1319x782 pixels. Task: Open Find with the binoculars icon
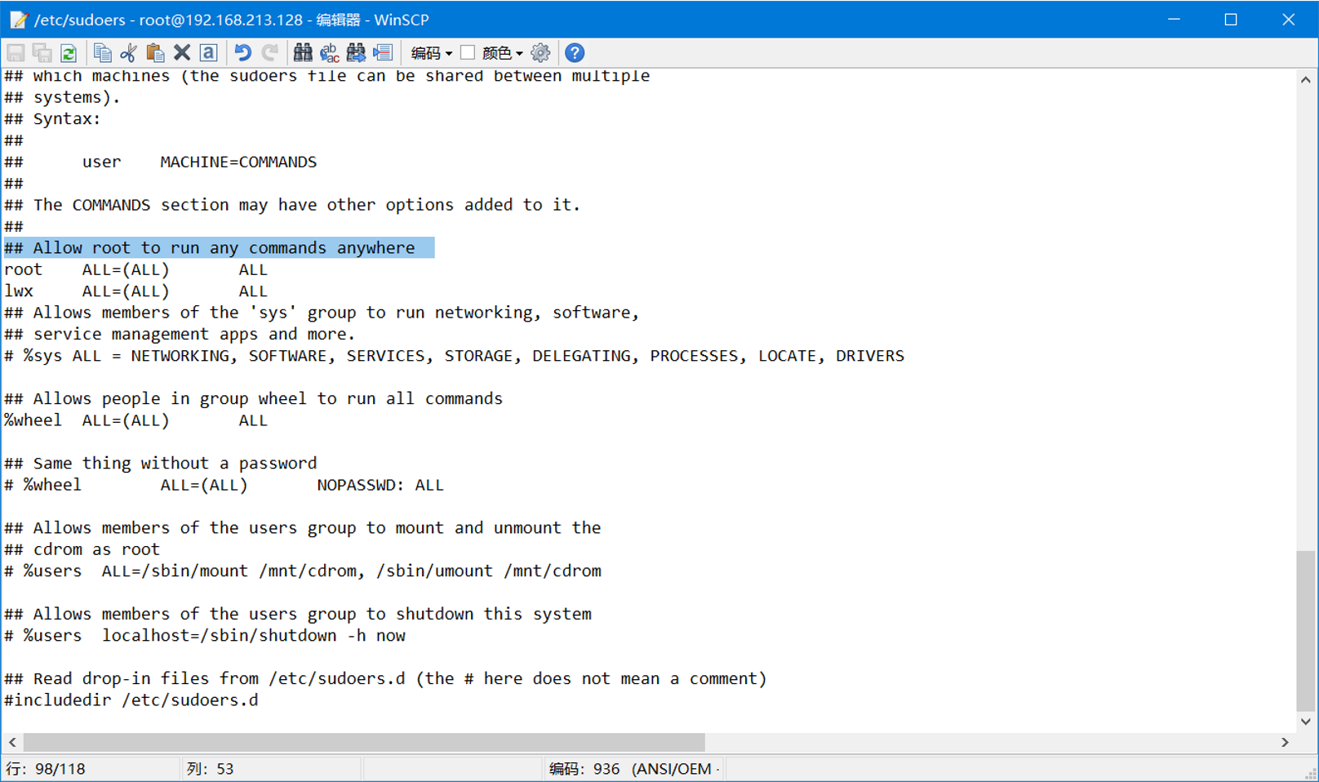pos(303,53)
